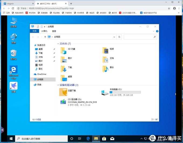The height and width of the screenshot is (143, 183).
Task: Open Edge from the taskbar
Action: [88, 139]
